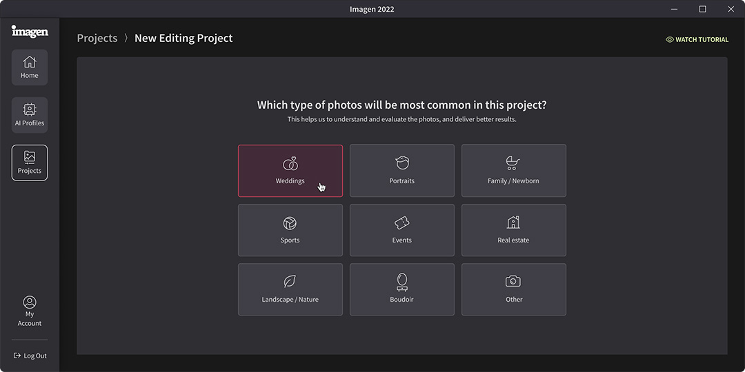
Task: Select the Real estate house tile
Action: [x=514, y=230]
